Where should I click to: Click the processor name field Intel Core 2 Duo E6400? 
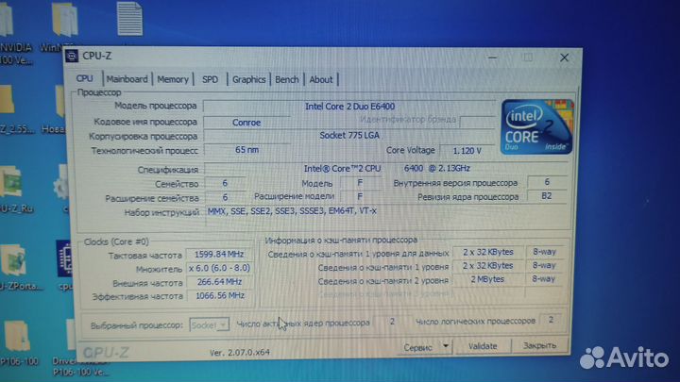pos(349,106)
